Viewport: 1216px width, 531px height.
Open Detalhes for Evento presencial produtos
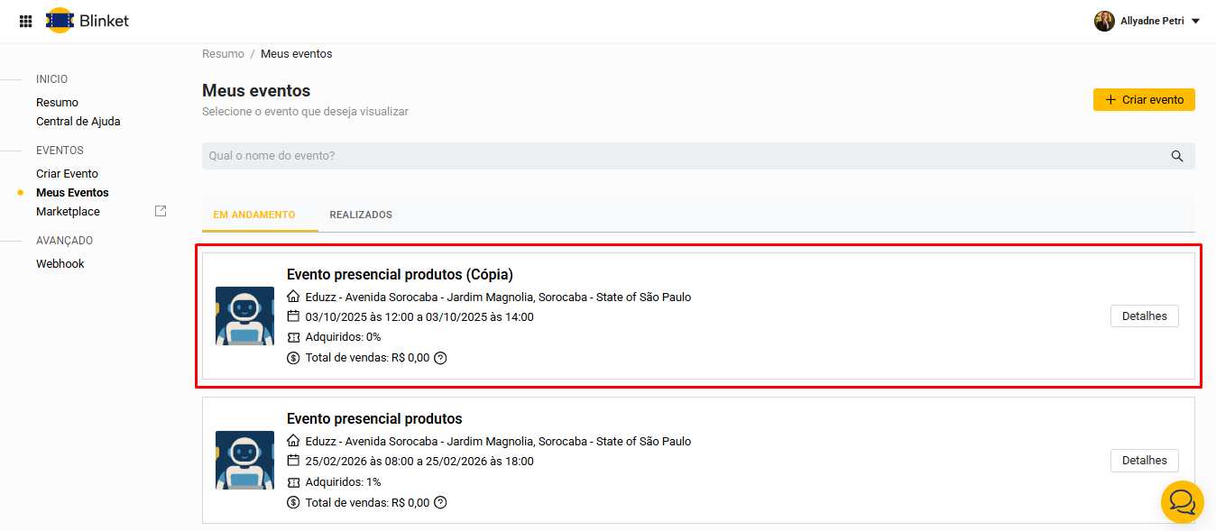[x=1144, y=461]
